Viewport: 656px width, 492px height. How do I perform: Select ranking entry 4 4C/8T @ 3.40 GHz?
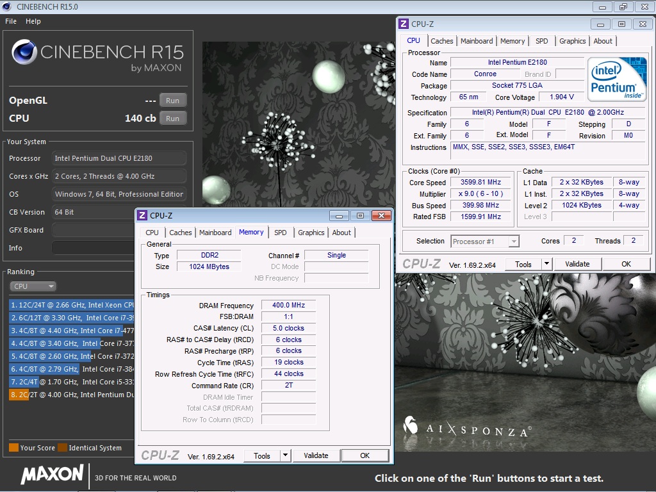pyautogui.click(x=72, y=343)
